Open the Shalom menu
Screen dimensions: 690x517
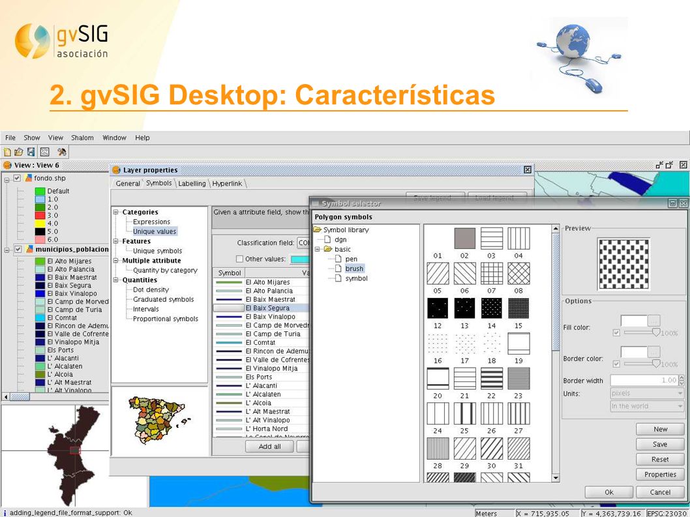tap(82, 138)
